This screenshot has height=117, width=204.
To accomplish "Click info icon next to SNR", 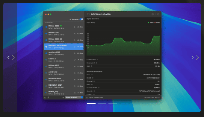I will 91,66.
